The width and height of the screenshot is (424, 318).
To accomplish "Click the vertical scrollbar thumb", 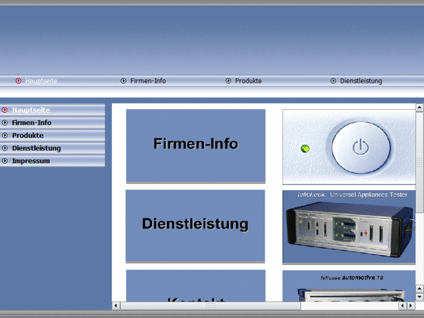I will pos(419,162).
